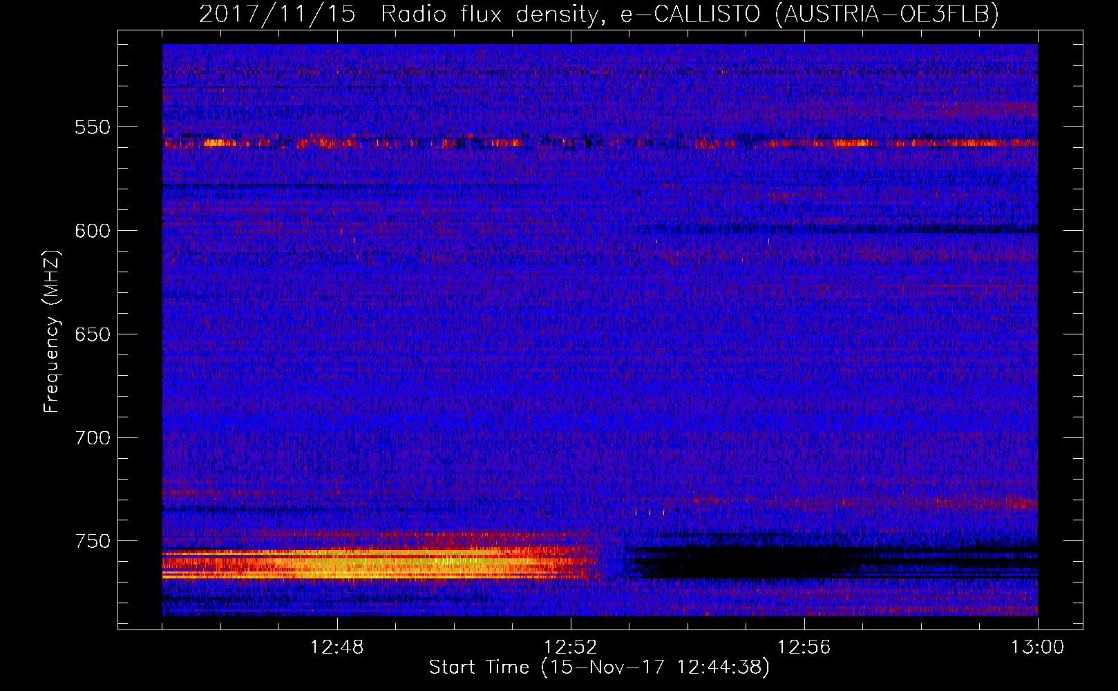Click the 12:48 time tick label
1118x691 pixels.
coord(337,647)
